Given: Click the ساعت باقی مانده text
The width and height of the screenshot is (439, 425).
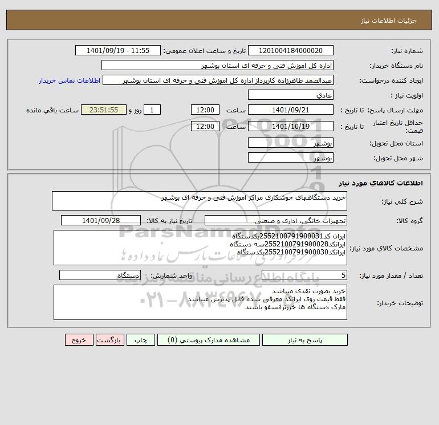Looking at the screenshot, I should pyautogui.click(x=52, y=110).
